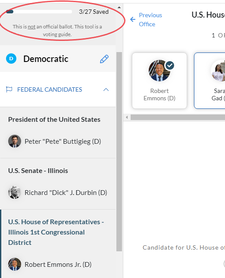Go to the Previous Office link

pyautogui.click(x=150, y=19)
